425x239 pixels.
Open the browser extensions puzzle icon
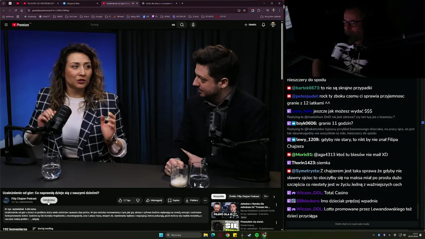[x=259, y=10]
